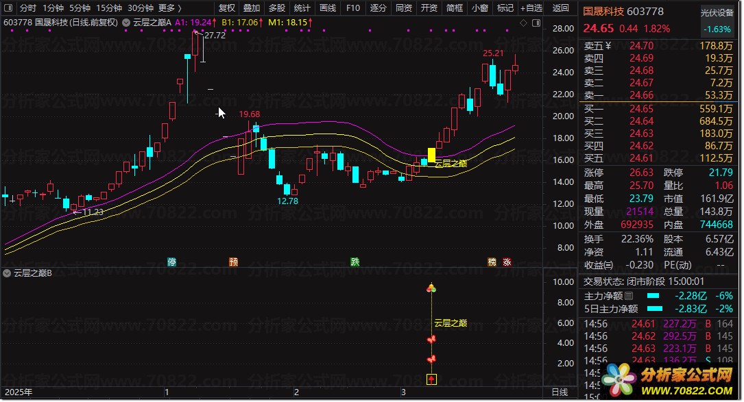Select the 30分钟 period
The image size is (744, 402).
tap(141, 8)
